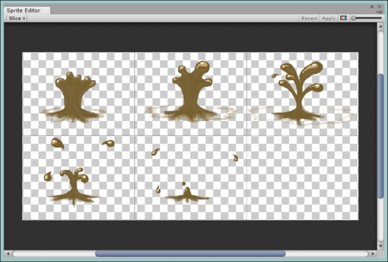Click the horizontal scrollbar right arrow
Viewport: 388px width, 262px height.
(372, 253)
